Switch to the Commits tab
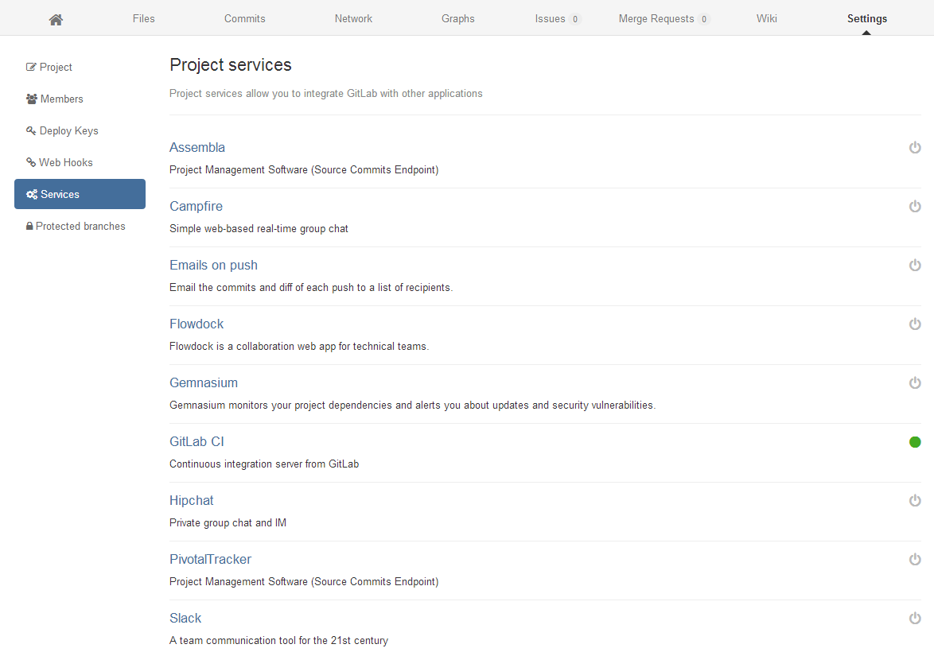The height and width of the screenshot is (652, 934). point(245,18)
